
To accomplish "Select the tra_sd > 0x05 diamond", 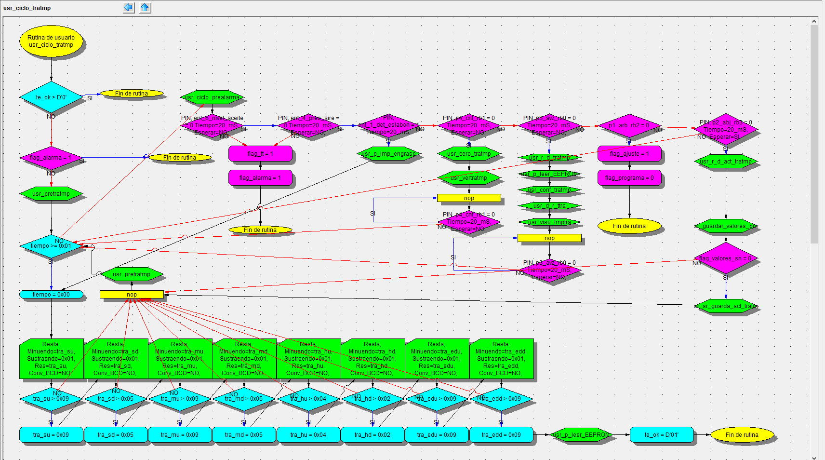I will click(116, 399).
